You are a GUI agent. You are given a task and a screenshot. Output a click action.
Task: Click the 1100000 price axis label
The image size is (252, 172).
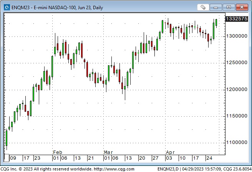(x=237, y=142)
